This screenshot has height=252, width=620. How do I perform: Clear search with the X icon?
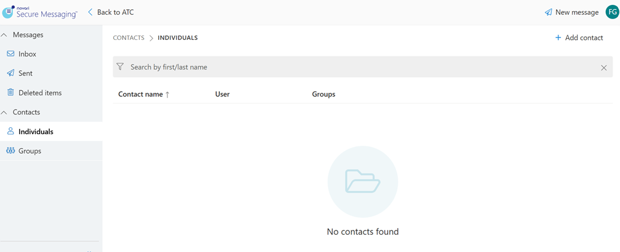pyautogui.click(x=604, y=68)
